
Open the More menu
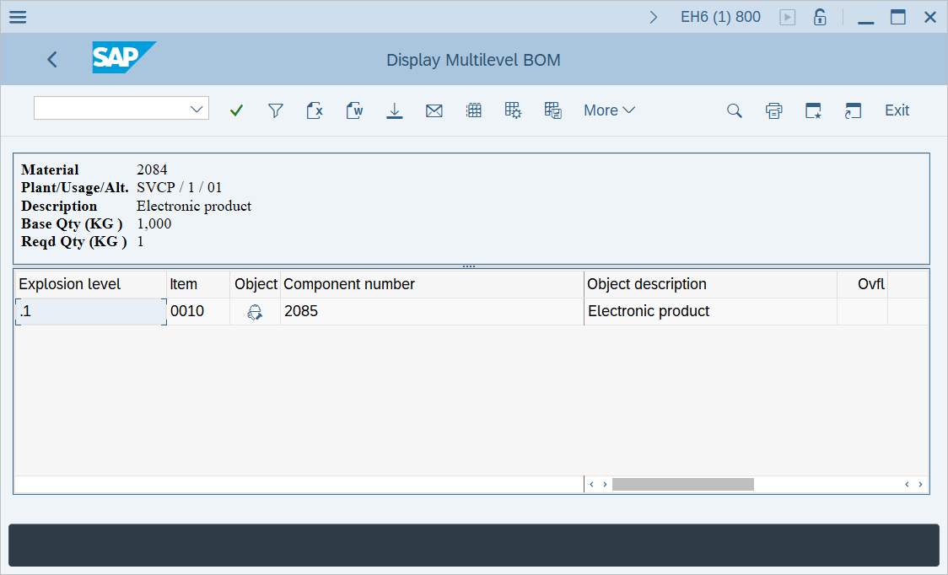tap(609, 110)
